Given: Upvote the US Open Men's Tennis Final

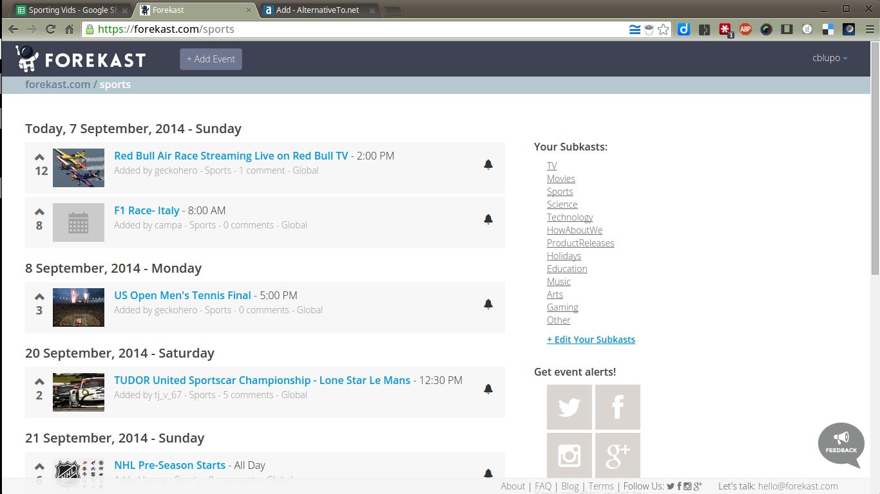Looking at the screenshot, I should coord(39,297).
